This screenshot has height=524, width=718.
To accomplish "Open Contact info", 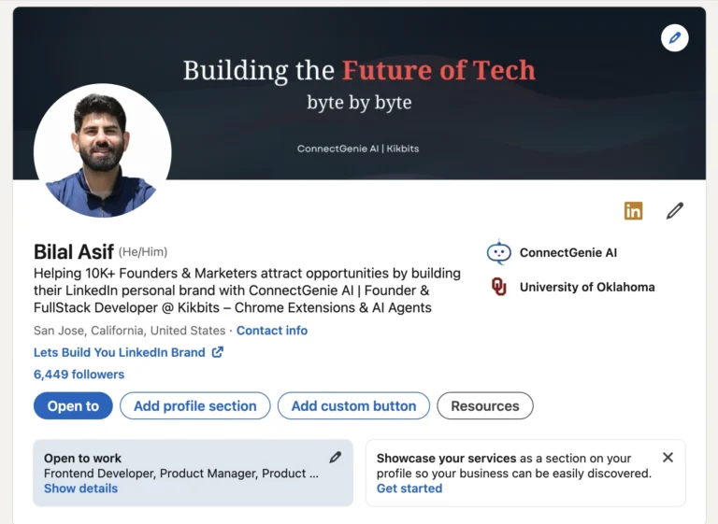I will coord(272,331).
